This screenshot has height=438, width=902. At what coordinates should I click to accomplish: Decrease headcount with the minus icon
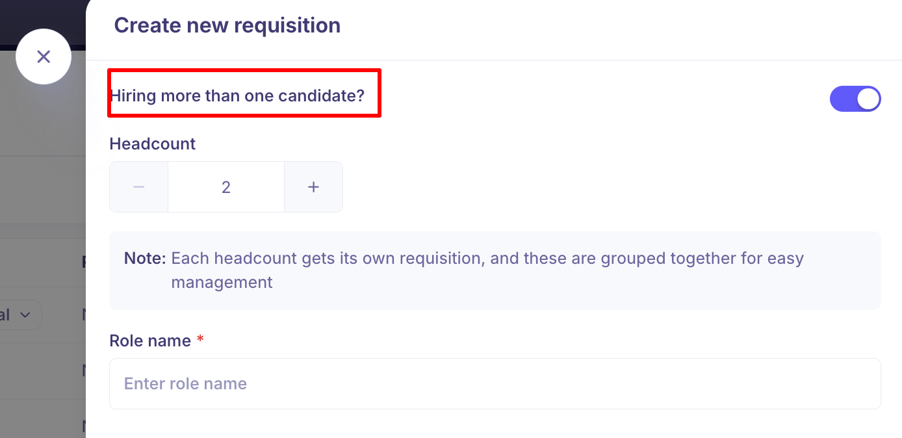138,187
